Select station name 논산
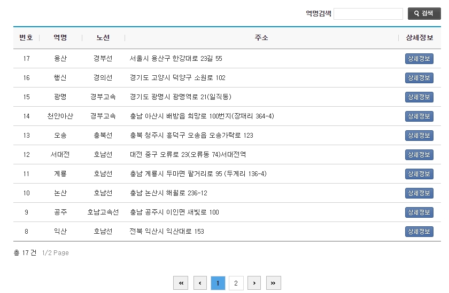Viewport: 449px width, 293px height. 60,193
